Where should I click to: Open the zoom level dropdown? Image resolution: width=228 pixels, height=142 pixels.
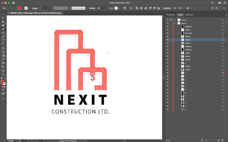(x=16, y=141)
